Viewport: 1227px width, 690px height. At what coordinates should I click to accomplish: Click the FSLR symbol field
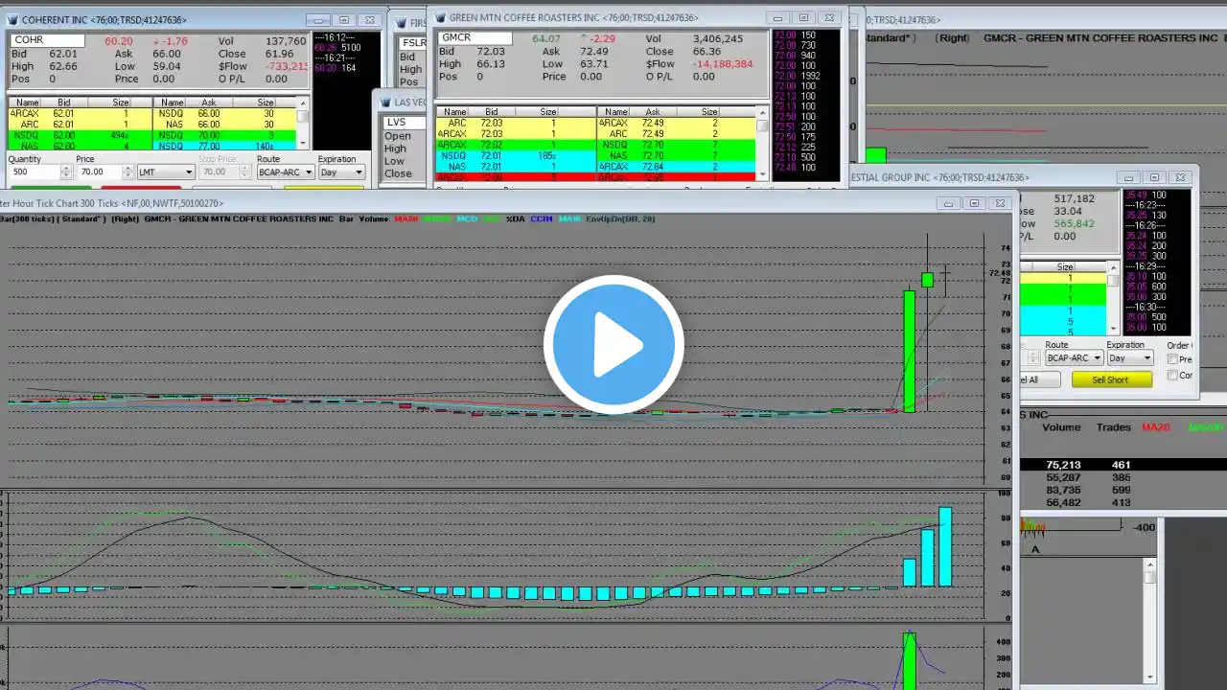click(414, 43)
